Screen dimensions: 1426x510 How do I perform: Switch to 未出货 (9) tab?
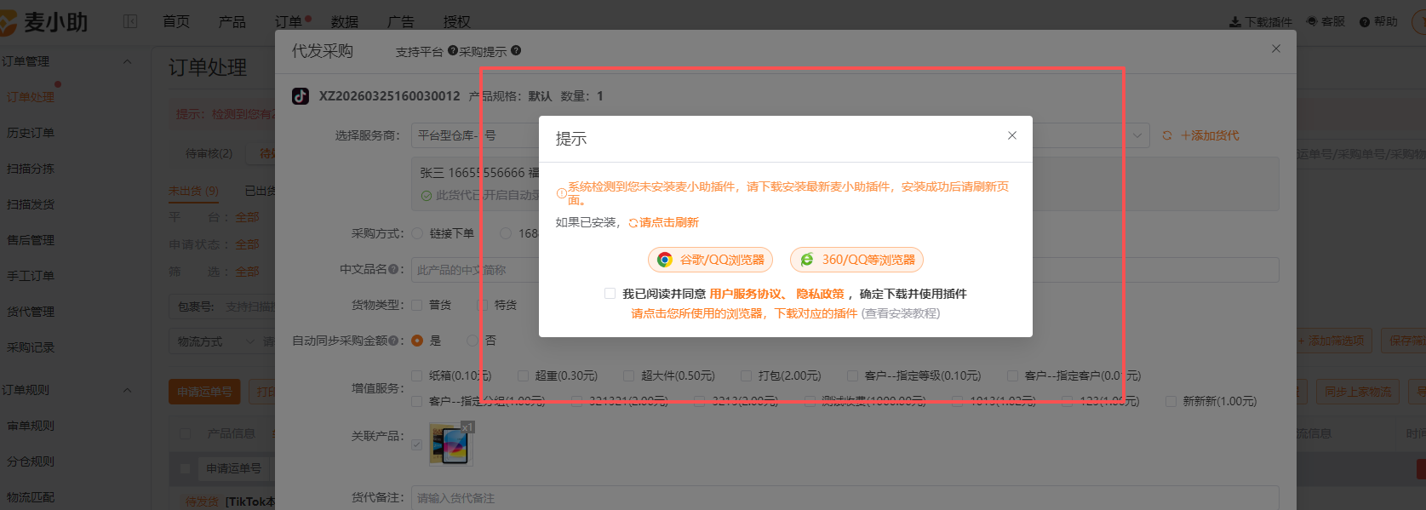coord(193,191)
